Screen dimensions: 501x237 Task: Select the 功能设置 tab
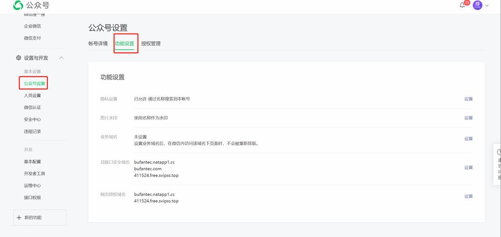124,44
